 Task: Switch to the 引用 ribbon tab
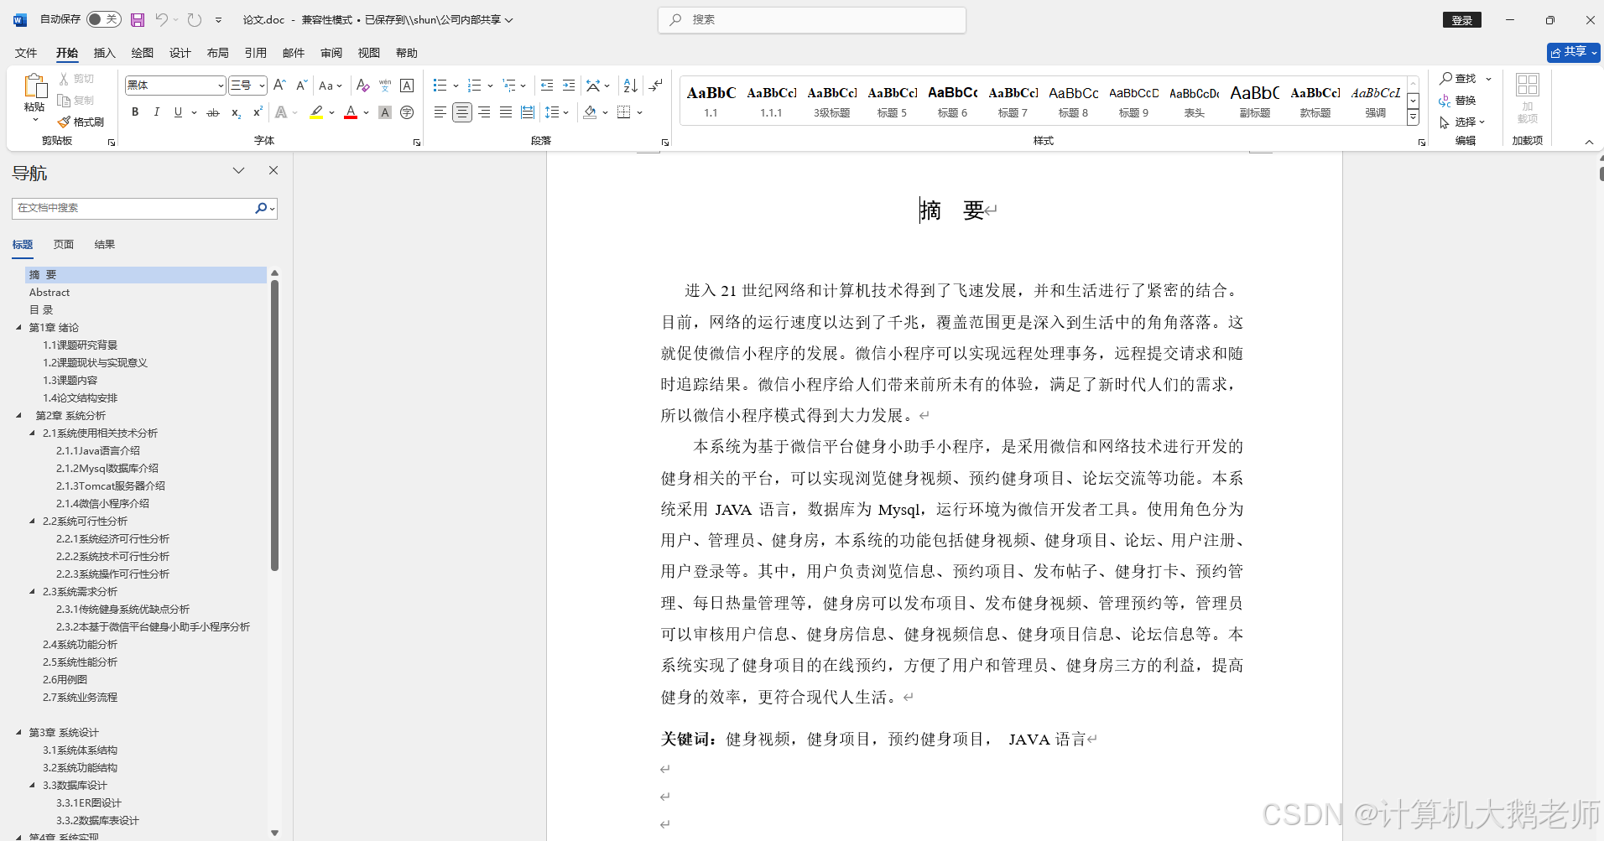tap(256, 53)
